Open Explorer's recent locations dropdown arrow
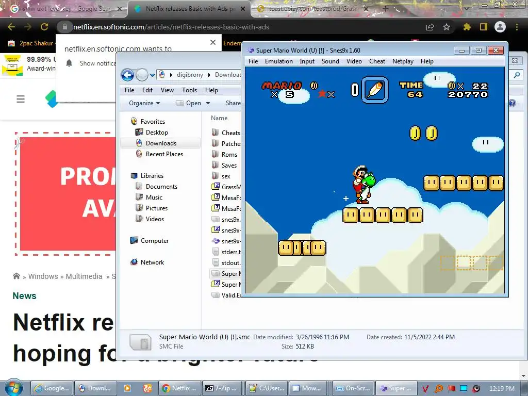Image resolution: width=528 pixels, height=396 pixels. [x=152, y=75]
